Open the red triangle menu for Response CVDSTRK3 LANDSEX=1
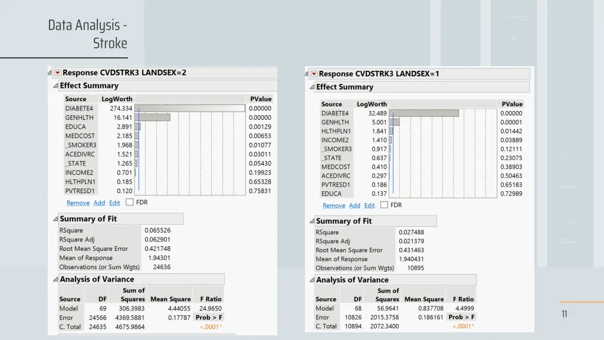The width and height of the screenshot is (604, 340). click(x=313, y=74)
